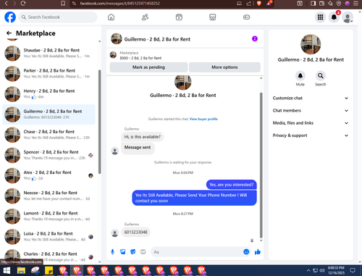Click the 'Yes, are you interested?' message
The height and width of the screenshot is (276, 362).
pyautogui.click(x=231, y=185)
